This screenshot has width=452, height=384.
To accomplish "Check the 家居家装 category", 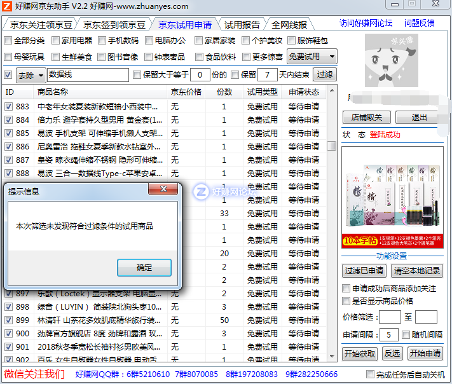I will (x=198, y=40).
